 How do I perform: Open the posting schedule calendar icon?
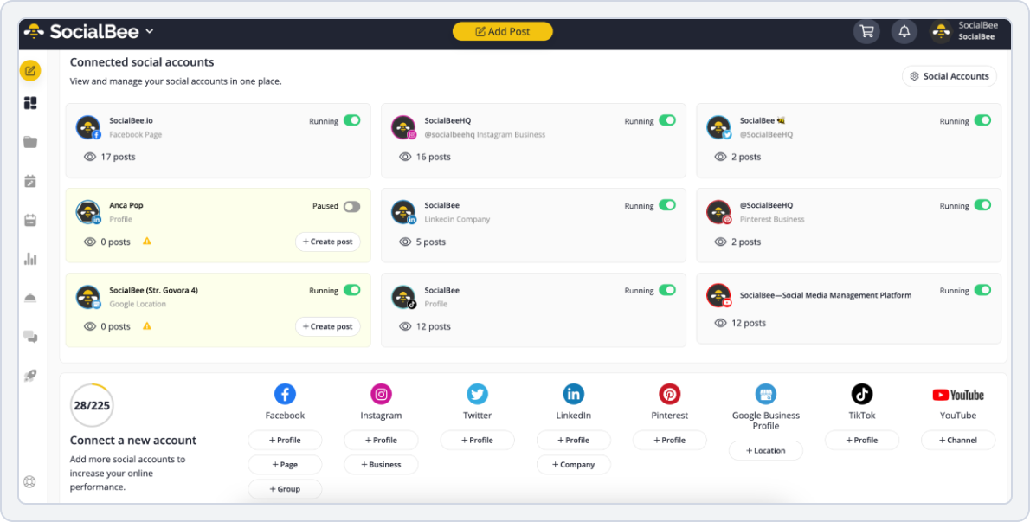(x=29, y=181)
